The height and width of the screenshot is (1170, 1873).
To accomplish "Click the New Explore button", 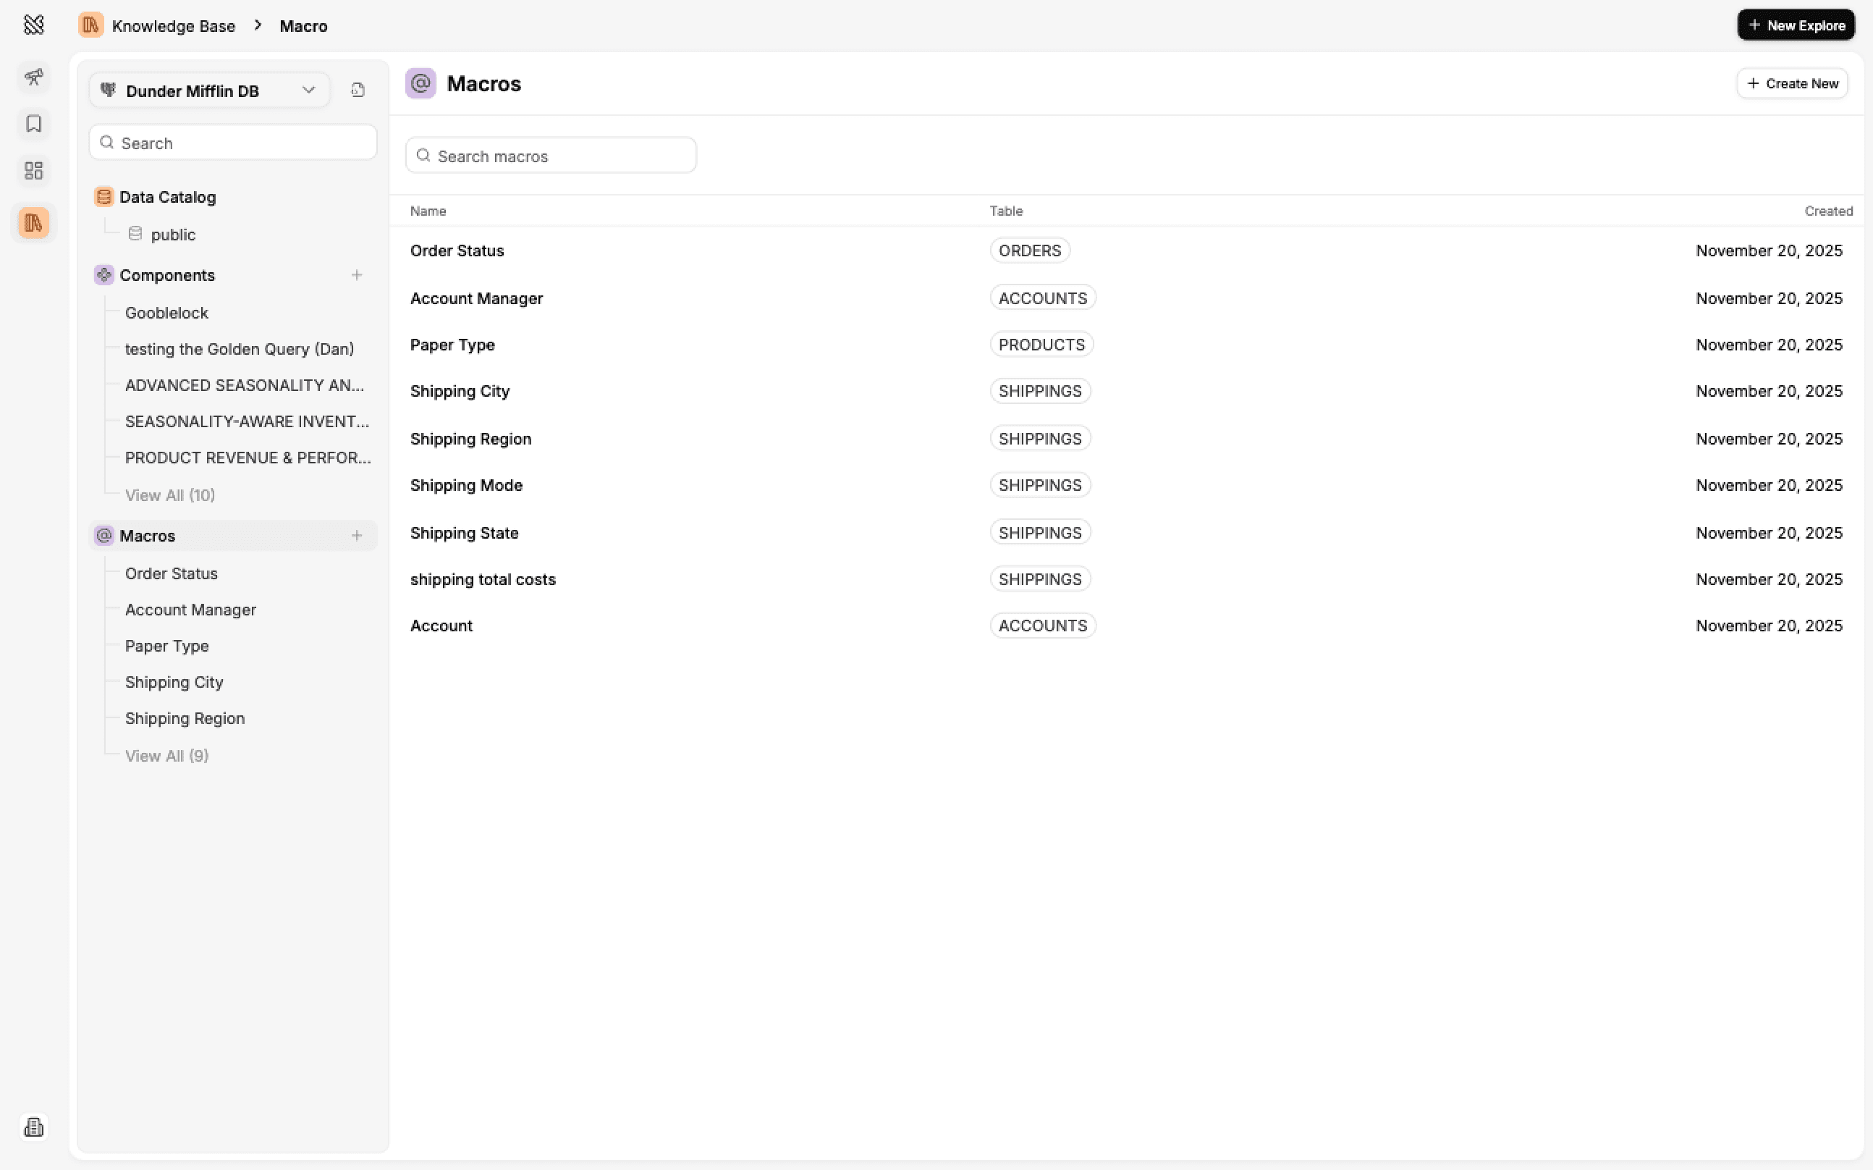I will [x=1796, y=24].
